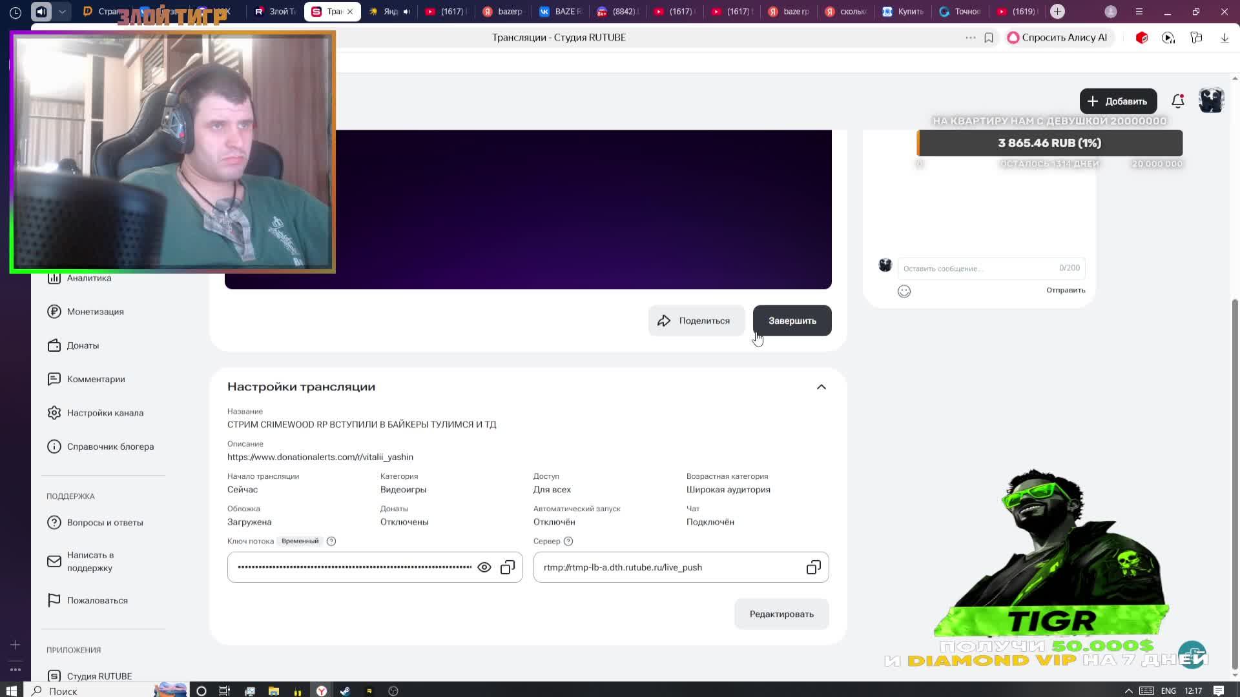The height and width of the screenshot is (697, 1240).
Task: Click the Редактировать button
Action: tap(781, 614)
